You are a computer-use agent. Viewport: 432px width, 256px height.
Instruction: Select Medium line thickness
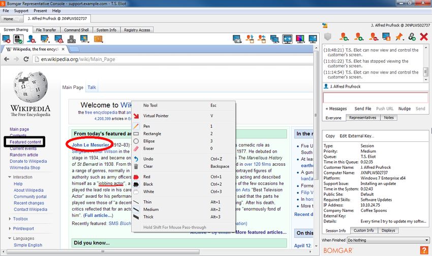(x=184, y=209)
